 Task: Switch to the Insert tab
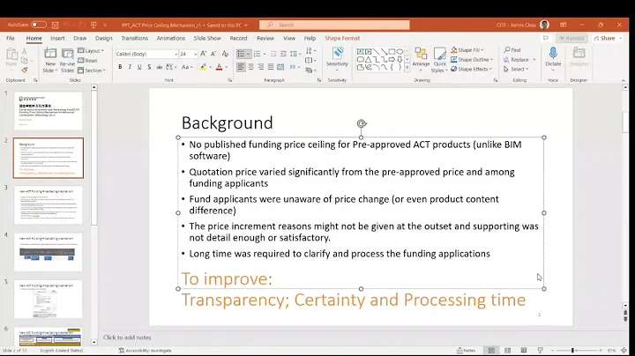click(x=57, y=38)
